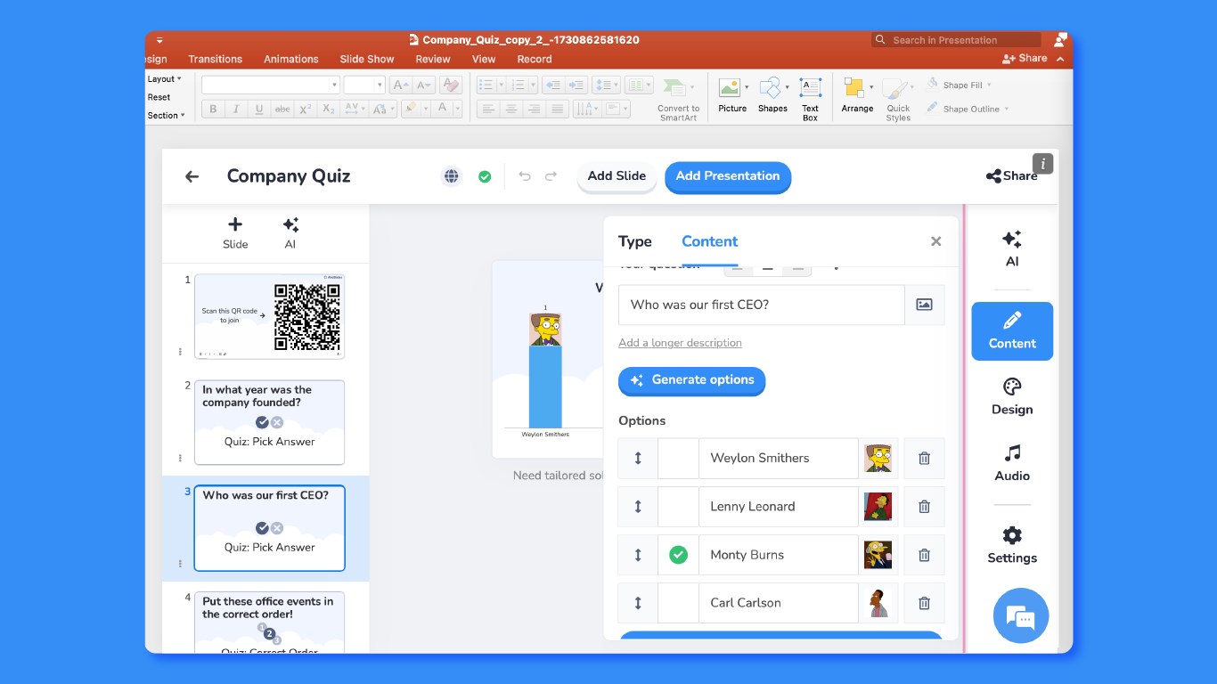1217x684 pixels.
Task: Click the Convert to SmartArt button
Action: pos(678,99)
